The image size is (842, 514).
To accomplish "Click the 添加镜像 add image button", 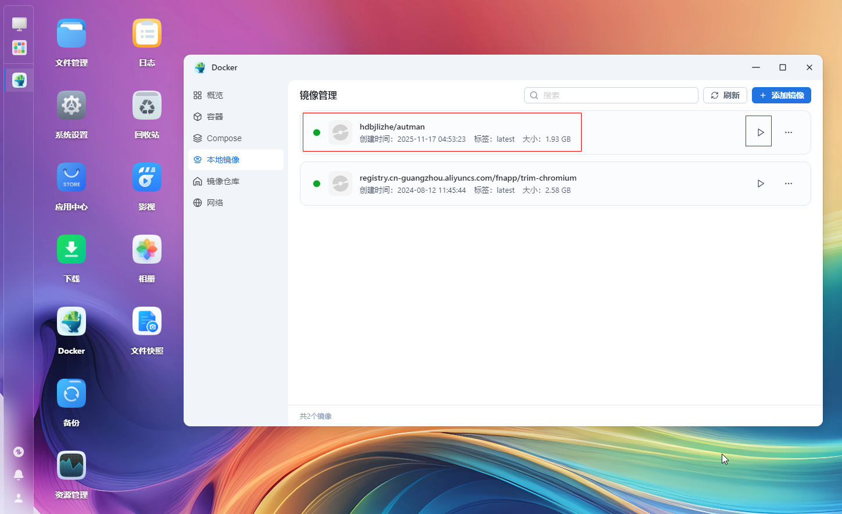I will coord(781,95).
